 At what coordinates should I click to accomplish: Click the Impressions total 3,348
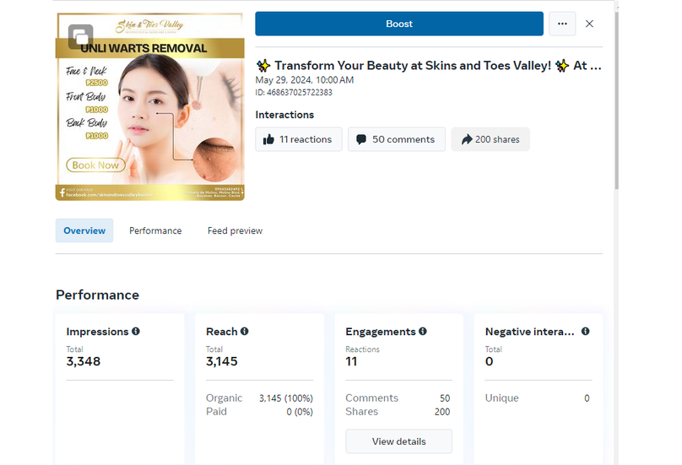point(83,361)
